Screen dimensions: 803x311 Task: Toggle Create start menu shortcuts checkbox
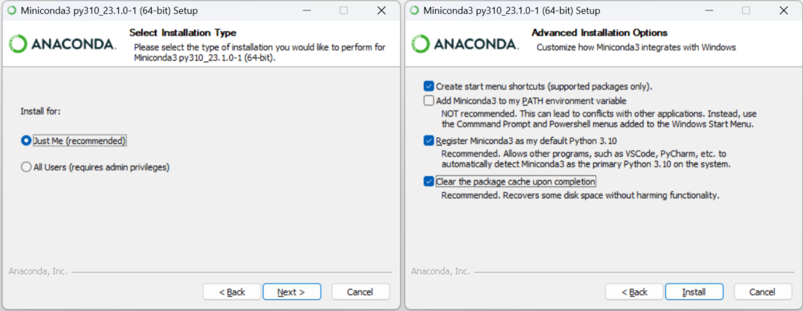[x=428, y=86]
